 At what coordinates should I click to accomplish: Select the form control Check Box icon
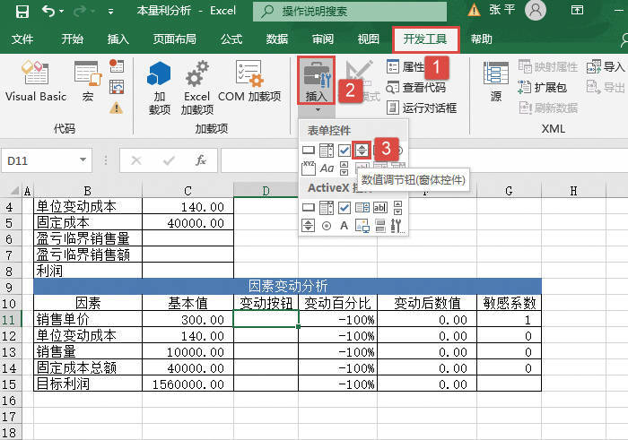[x=344, y=151]
